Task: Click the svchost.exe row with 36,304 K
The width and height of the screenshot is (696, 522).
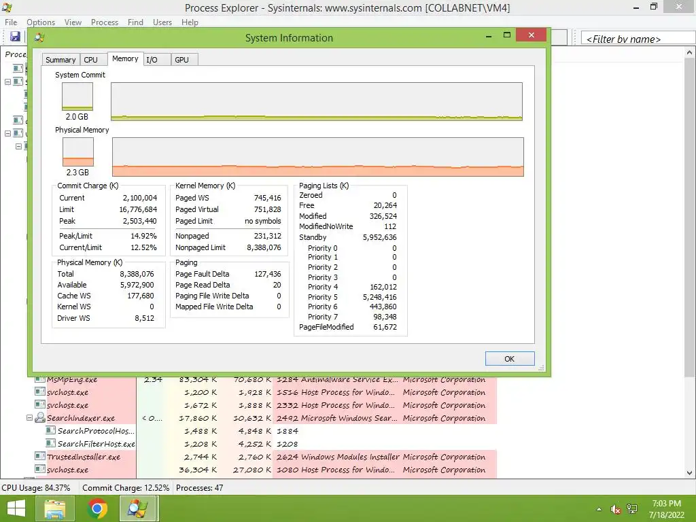Action: pyautogui.click(x=266, y=469)
